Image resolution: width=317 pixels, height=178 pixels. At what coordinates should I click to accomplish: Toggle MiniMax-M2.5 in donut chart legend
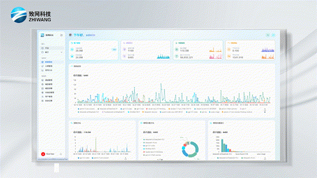click(x=149, y=149)
